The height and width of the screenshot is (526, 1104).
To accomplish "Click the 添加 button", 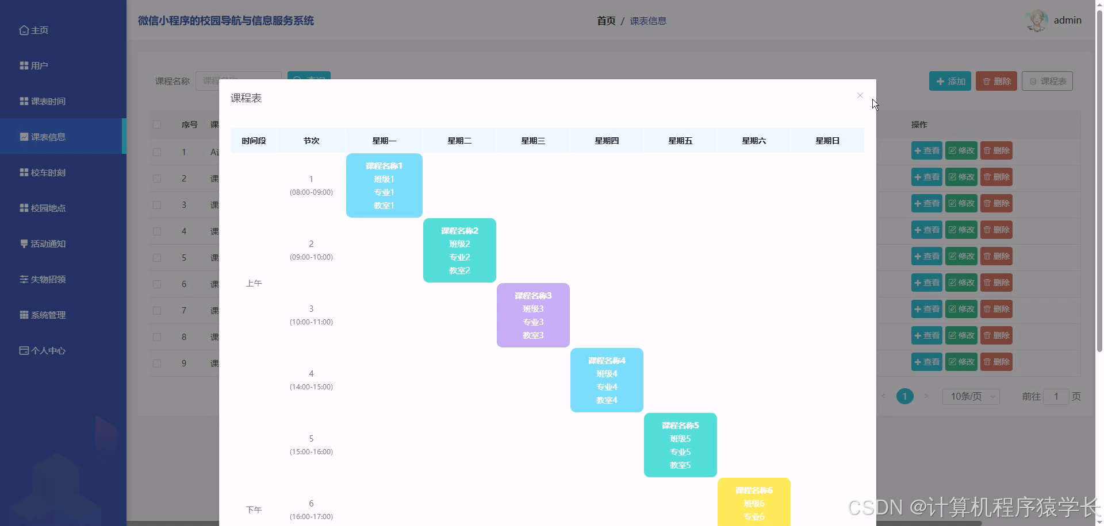I will [950, 81].
